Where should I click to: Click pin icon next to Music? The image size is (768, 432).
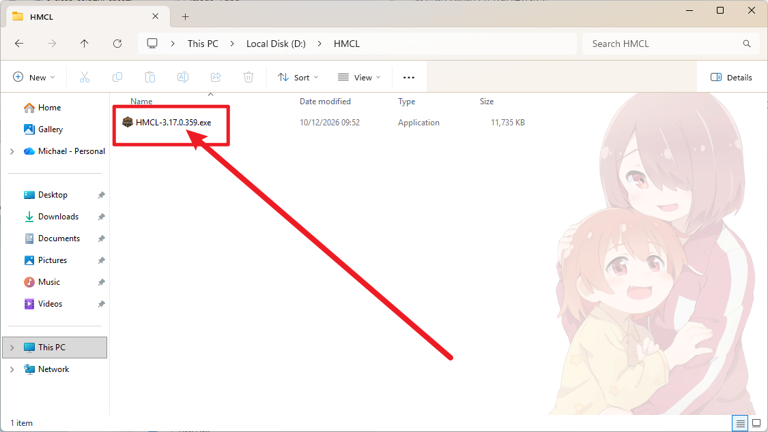pyautogui.click(x=102, y=282)
